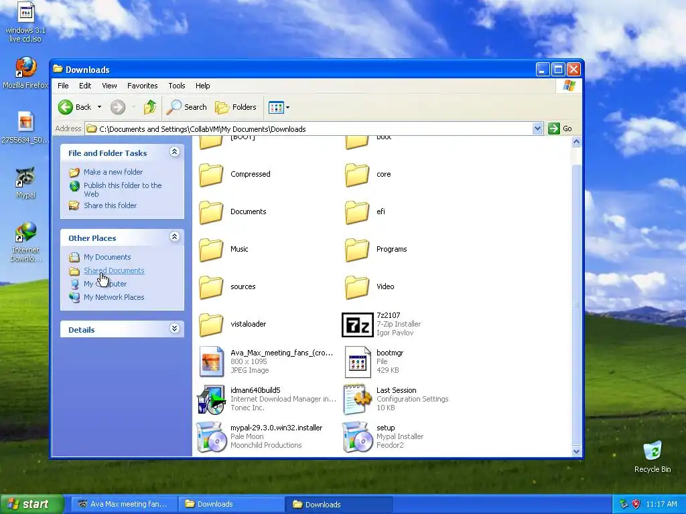
Task: Expand the Address bar dropdown
Action: [x=538, y=128]
